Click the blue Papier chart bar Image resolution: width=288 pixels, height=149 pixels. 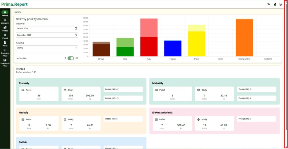point(173,49)
